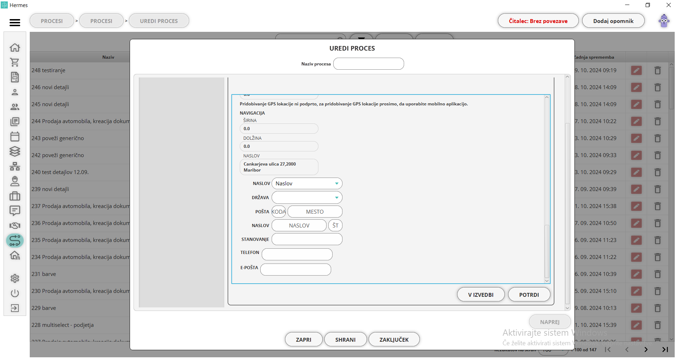Open the single person sidebar icon
680x364 pixels.
pos(15,92)
